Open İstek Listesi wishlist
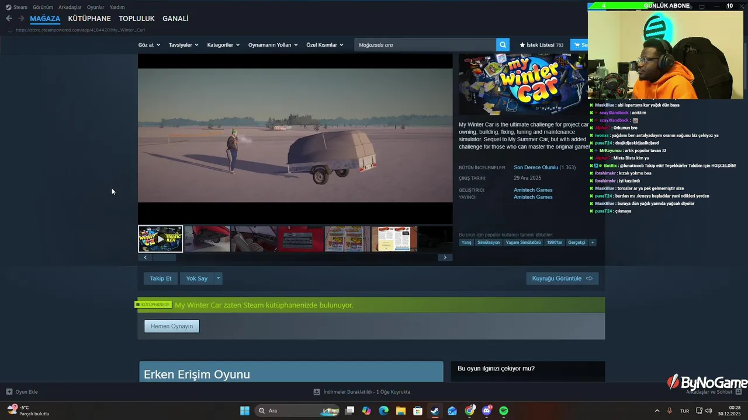The height and width of the screenshot is (420, 748). point(541,45)
